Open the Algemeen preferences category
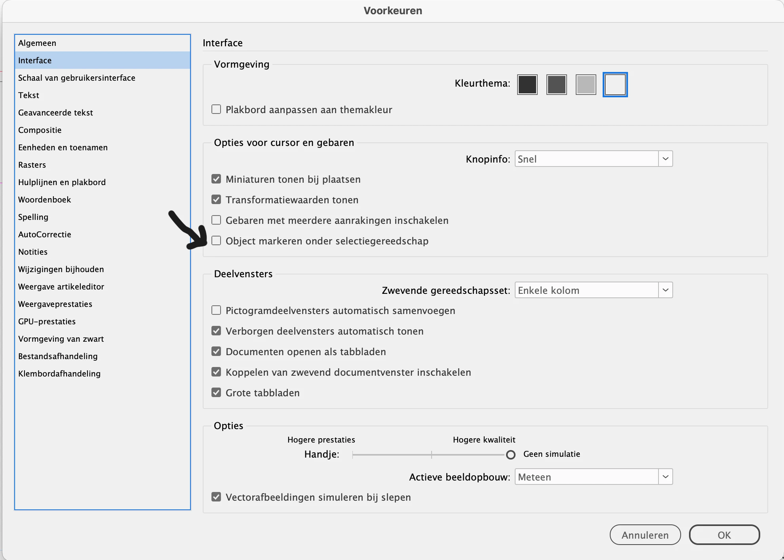The image size is (784, 560). (37, 43)
